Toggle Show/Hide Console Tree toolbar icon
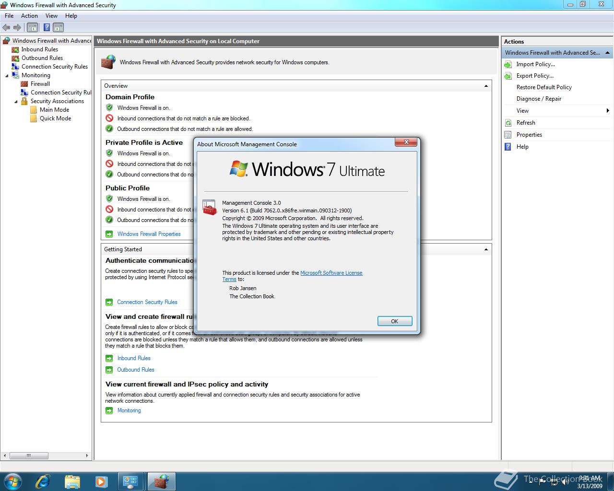Viewport: 614px width, 491px height. pyautogui.click(x=32, y=27)
